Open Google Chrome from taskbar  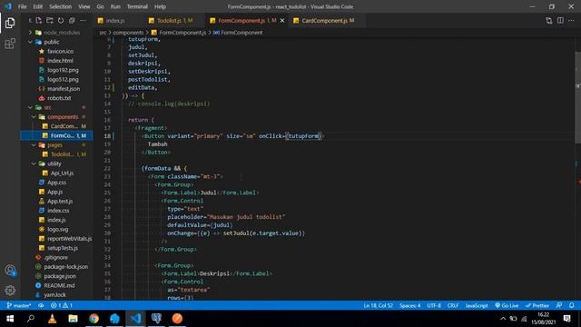pos(94,319)
